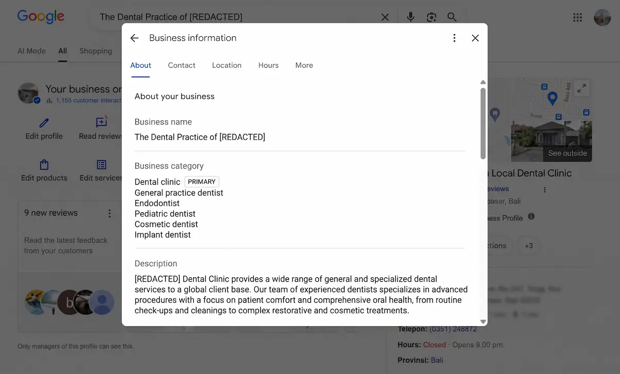Click the dialog's vertical scrollbar thumb
The width and height of the screenshot is (620, 374).
click(483, 123)
